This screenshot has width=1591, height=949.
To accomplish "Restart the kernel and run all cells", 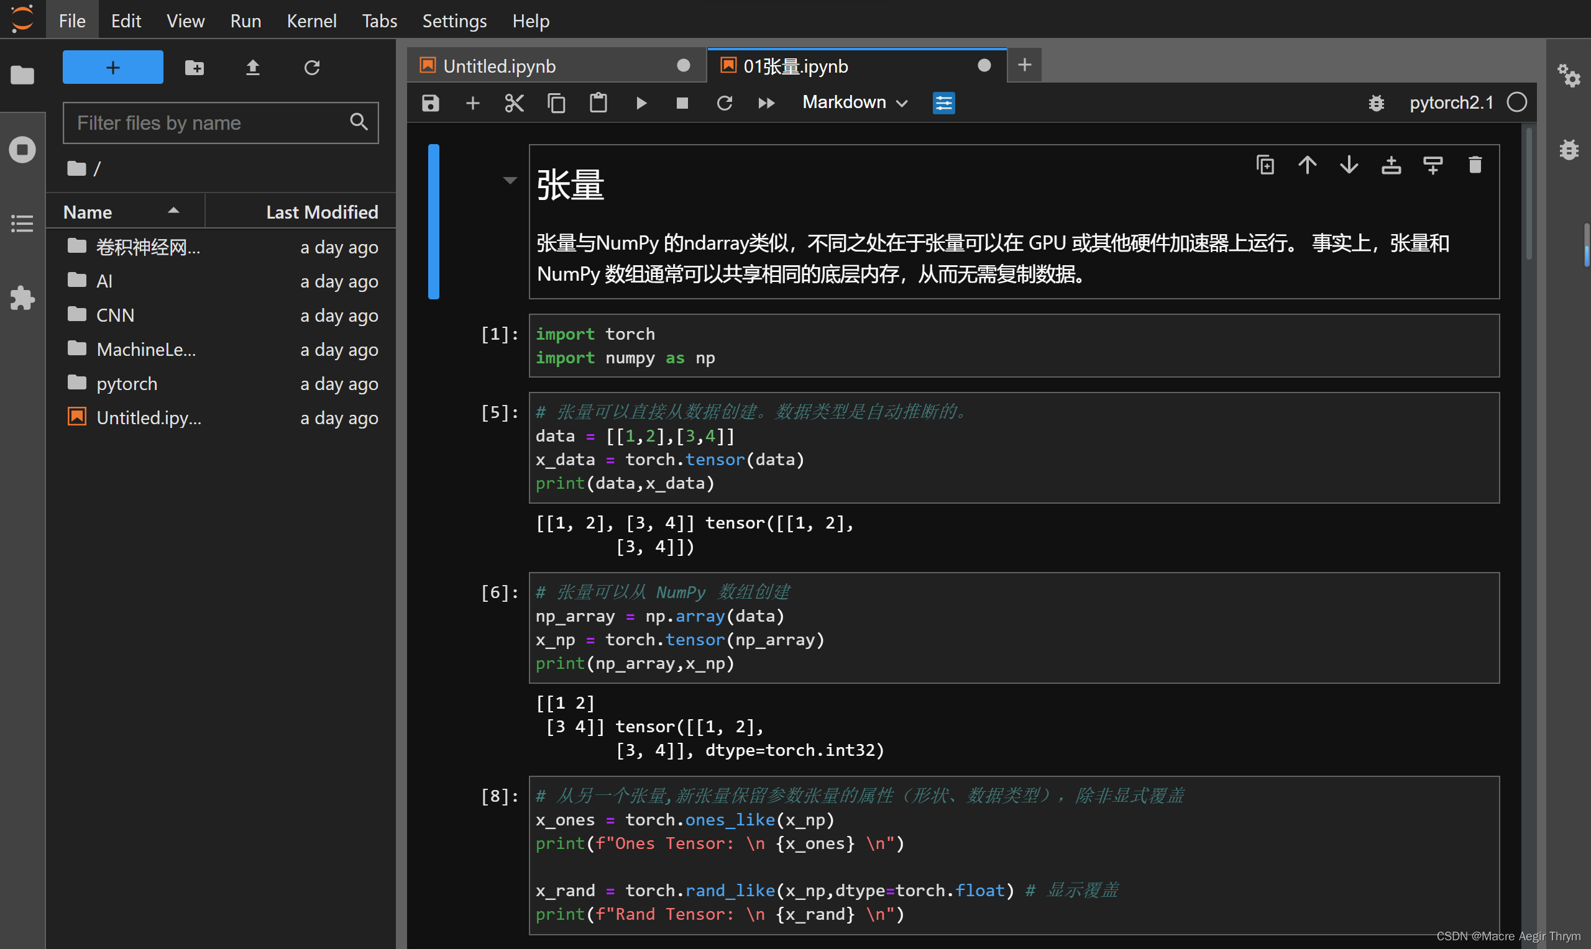I will 766,102.
